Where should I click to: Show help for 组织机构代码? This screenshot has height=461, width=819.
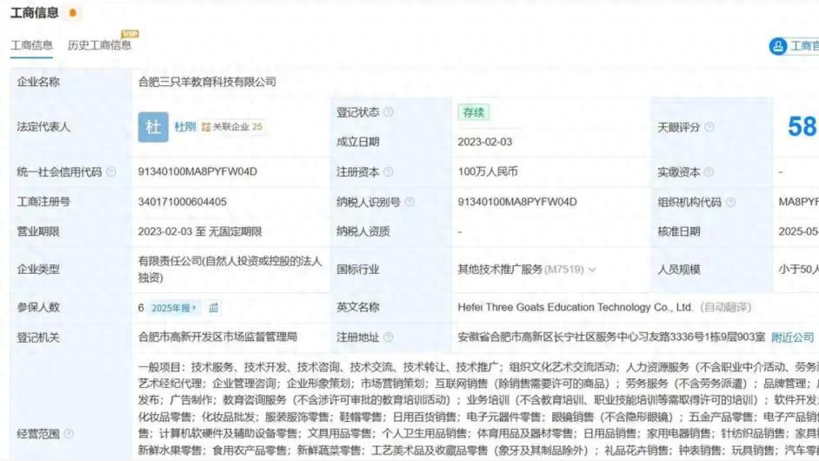pyautogui.click(x=730, y=202)
